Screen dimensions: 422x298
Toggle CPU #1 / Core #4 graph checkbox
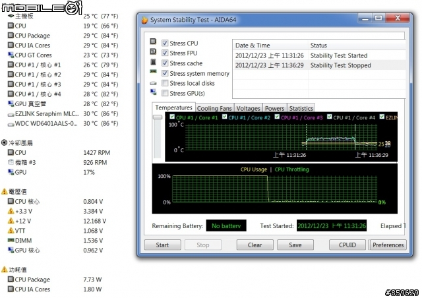(330, 117)
